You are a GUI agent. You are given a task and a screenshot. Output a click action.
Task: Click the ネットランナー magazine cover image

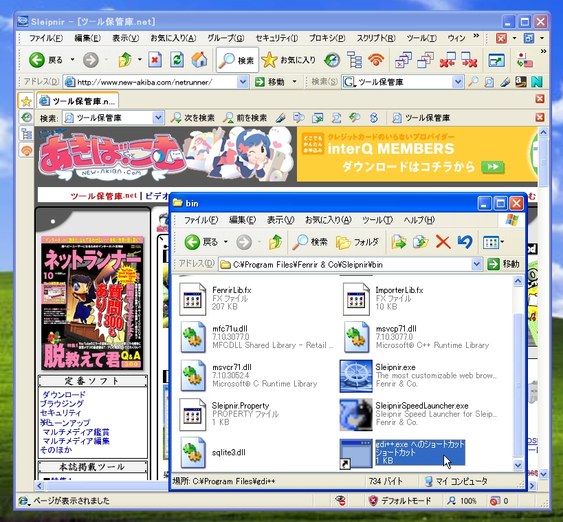(92, 303)
